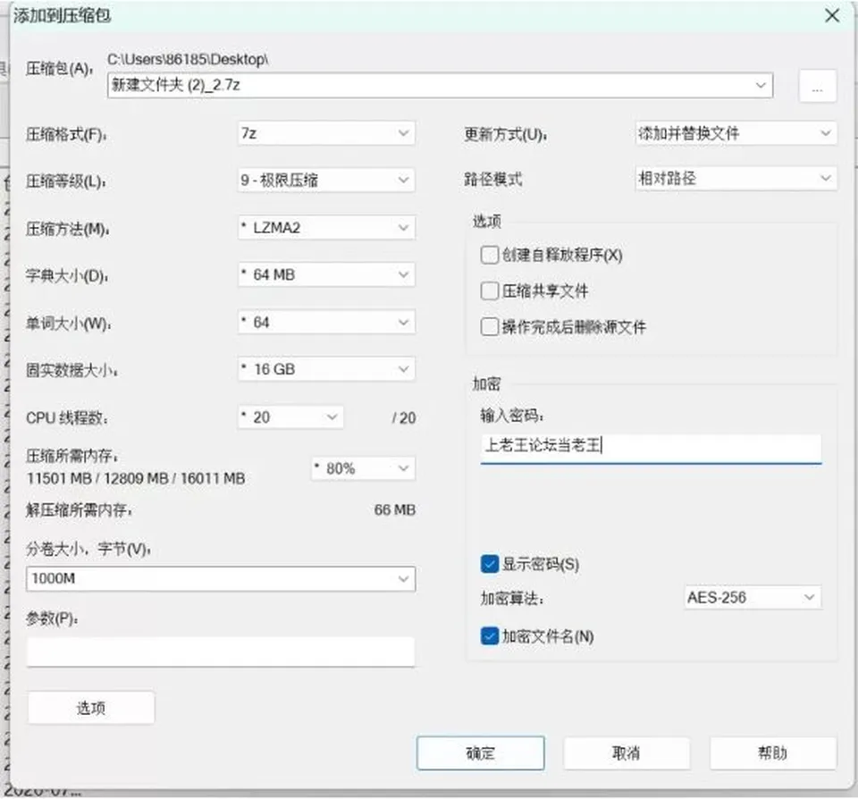The image size is (858, 799).
Task: Click the path text C:\Users\86185\Desktop\
Action: [188, 59]
